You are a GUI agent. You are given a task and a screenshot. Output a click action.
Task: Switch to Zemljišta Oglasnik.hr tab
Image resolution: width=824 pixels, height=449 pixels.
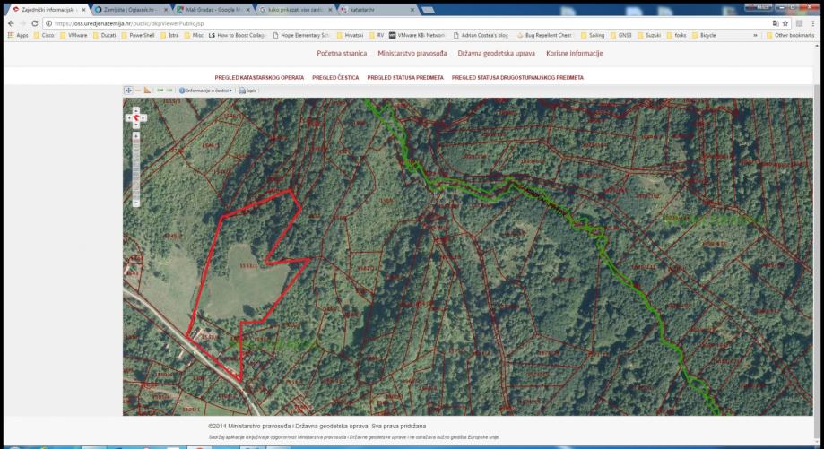pos(132,10)
